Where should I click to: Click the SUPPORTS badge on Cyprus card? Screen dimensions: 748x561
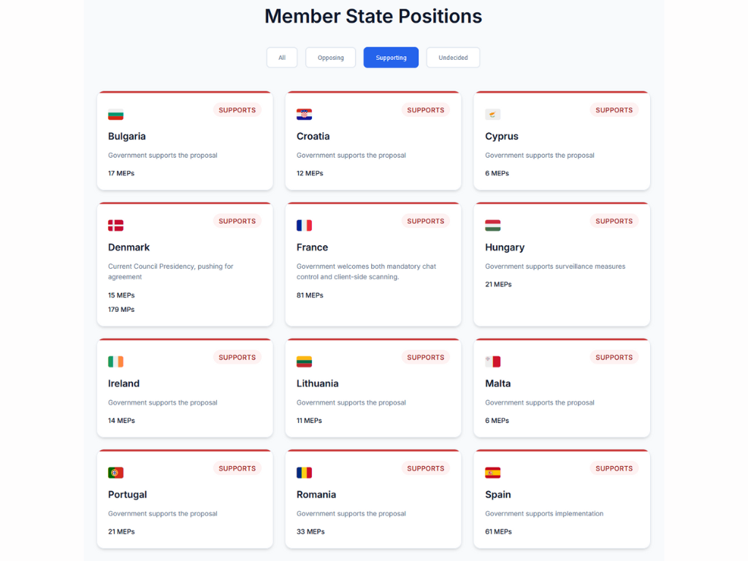click(614, 110)
